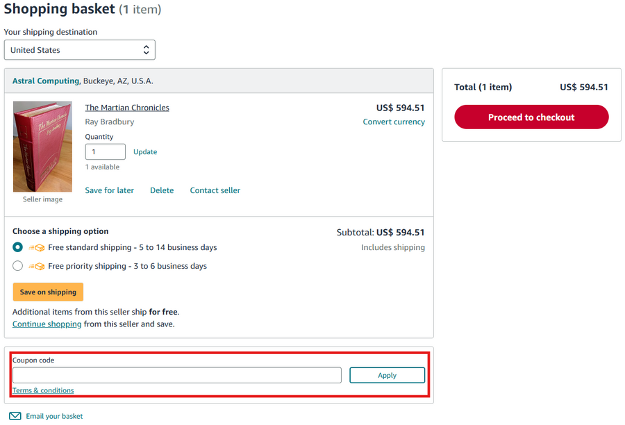Choose Free priority shipping radio option
The image size is (625, 425).
[18, 266]
